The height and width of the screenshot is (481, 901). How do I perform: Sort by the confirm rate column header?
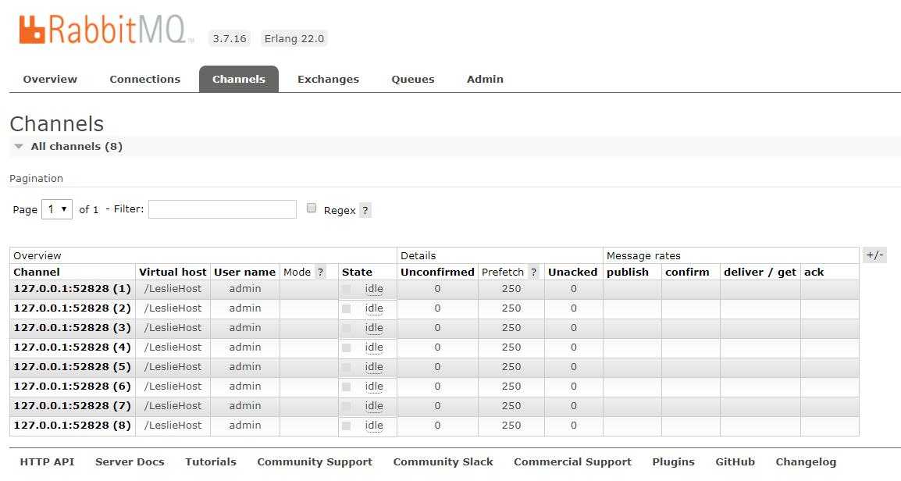click(687, 273)
